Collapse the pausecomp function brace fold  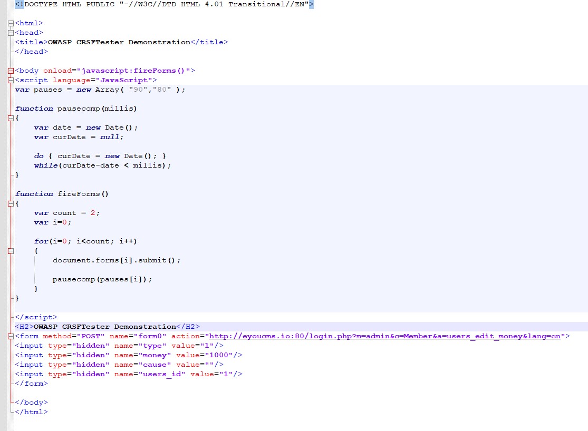11,118
